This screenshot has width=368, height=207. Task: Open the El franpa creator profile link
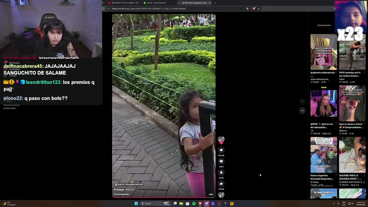click(x=119, y=189)
